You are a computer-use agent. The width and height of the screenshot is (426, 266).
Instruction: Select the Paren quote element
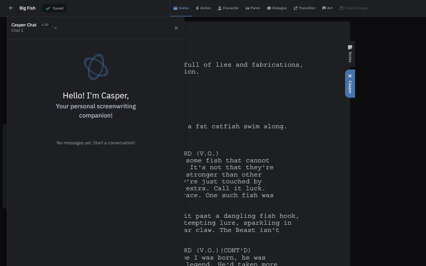(x=253, y=8)
